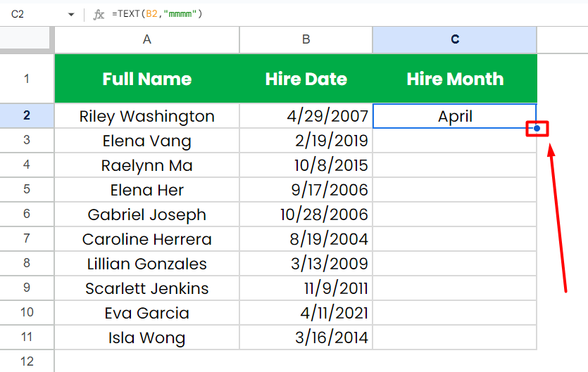Viewport: 588px width, 372px height.
Task: Click the Isla Wong cell
Action: 147,338
